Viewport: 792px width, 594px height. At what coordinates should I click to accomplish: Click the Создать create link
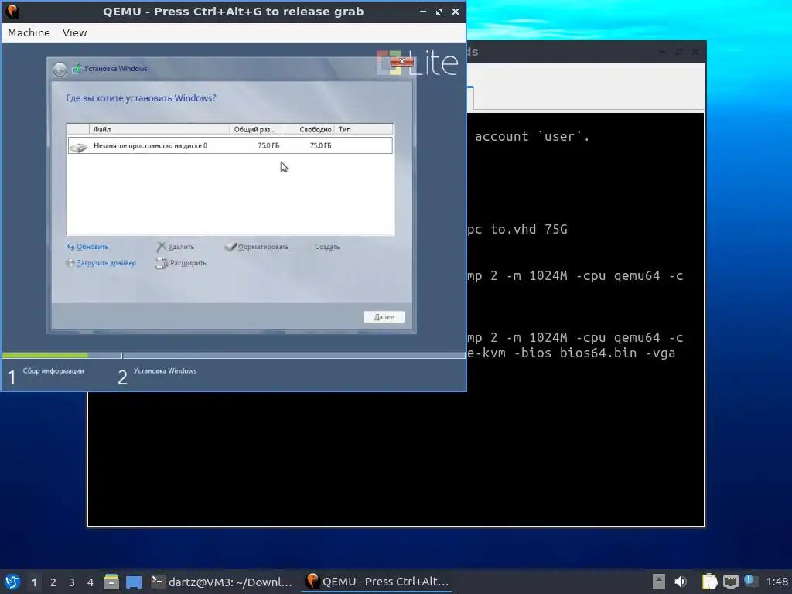[x=327, y=247]
